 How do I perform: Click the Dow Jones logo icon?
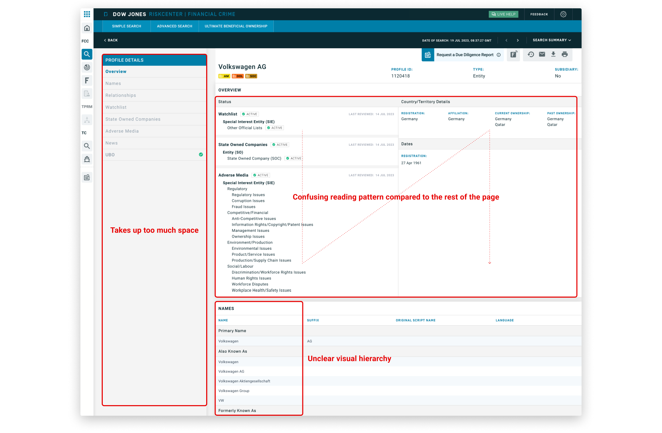[x=106, y=14]
